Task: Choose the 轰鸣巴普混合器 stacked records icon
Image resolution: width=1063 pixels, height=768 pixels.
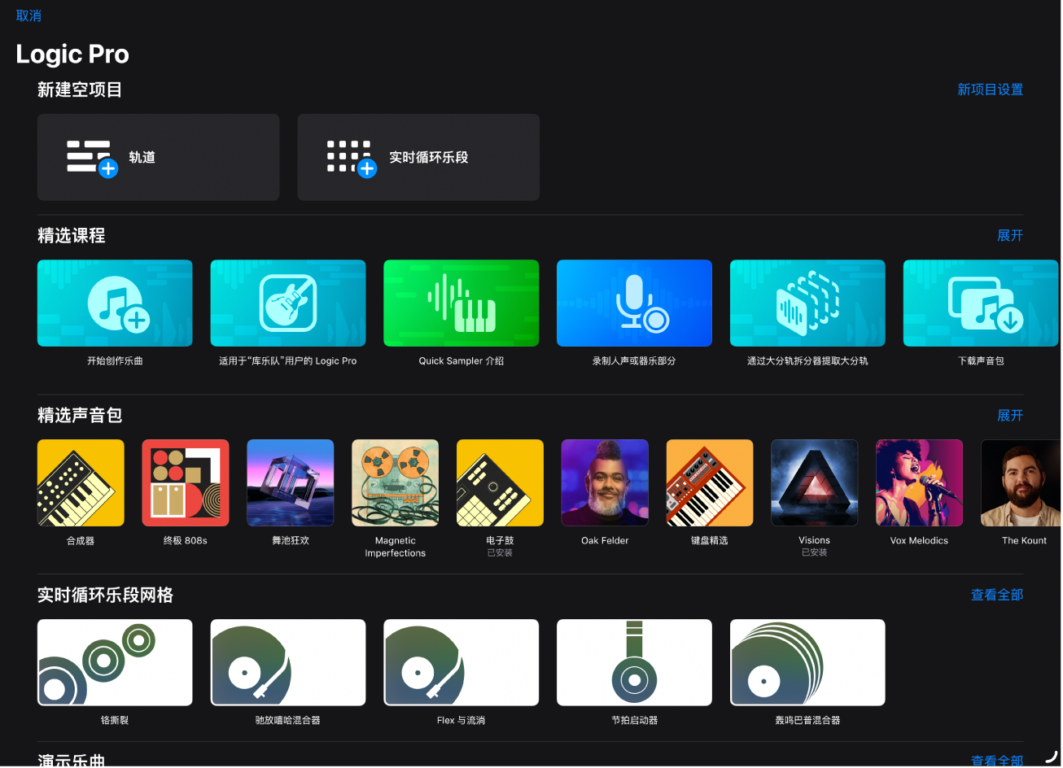Action: coord(807,662)
